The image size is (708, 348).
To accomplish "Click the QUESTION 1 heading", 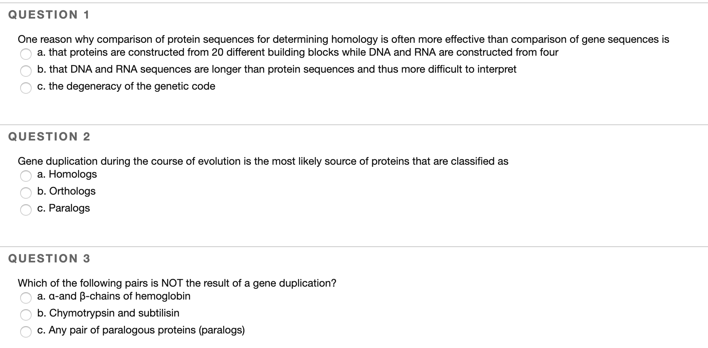I will click(x=49, y=15).
